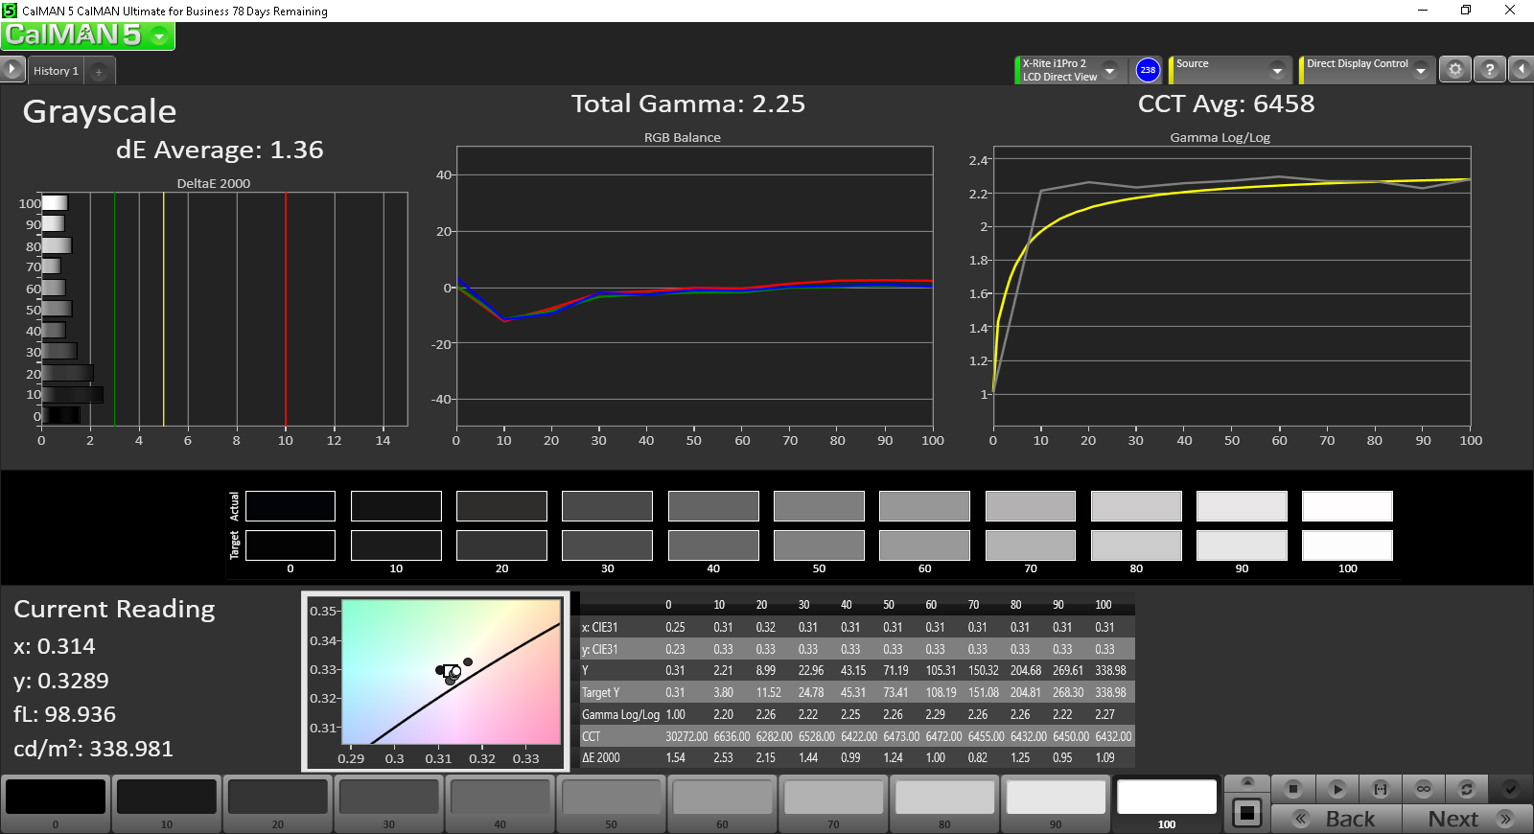This screenshot has height=834, width=1534.
Task: Select the 20 grayscale level button
Action: click(278, 803)
